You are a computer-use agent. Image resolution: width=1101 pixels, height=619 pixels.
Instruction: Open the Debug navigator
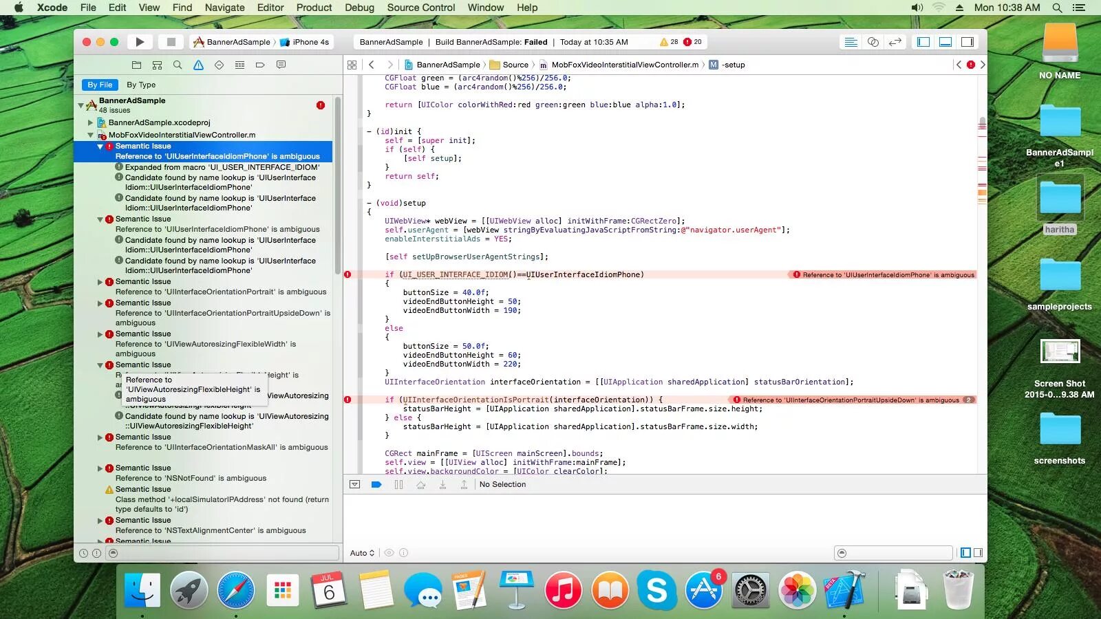coord(239,65)
